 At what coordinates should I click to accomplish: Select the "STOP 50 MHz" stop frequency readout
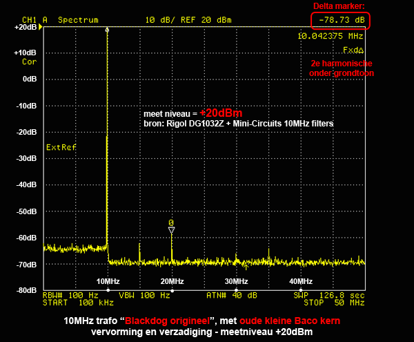(334, 303)
